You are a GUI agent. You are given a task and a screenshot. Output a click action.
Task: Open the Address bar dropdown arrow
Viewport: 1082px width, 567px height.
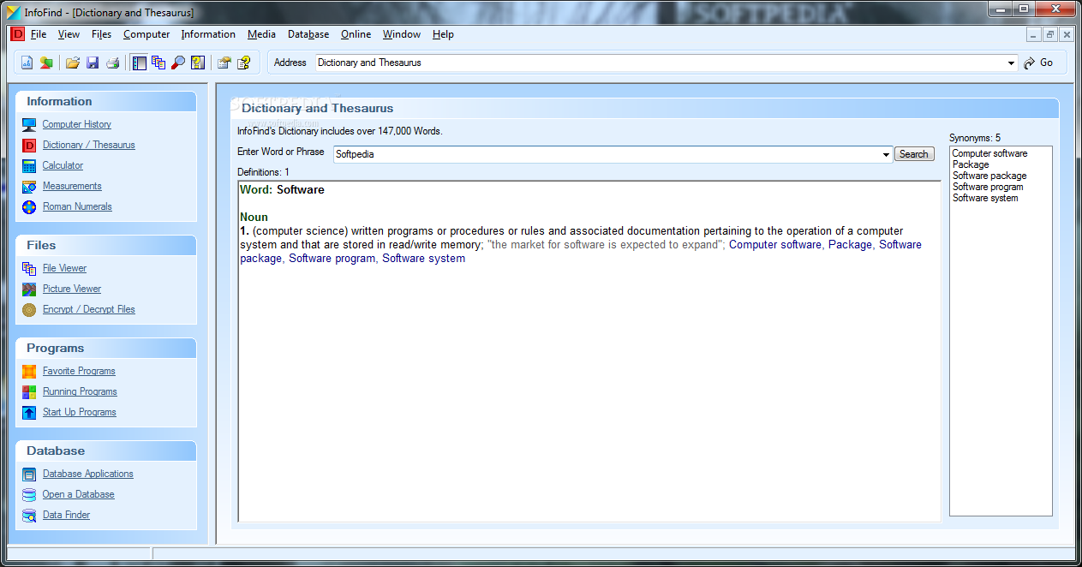tap(1012, 63)
